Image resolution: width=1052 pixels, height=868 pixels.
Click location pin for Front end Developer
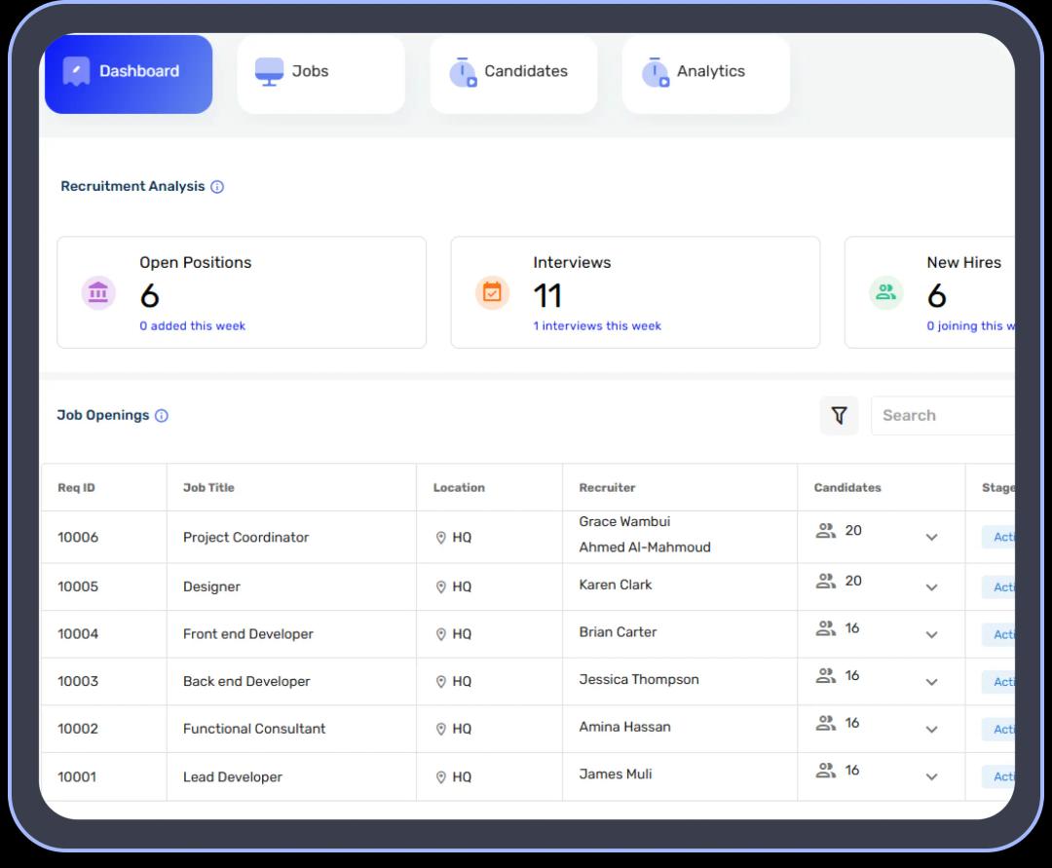click(x=441, y=634)
